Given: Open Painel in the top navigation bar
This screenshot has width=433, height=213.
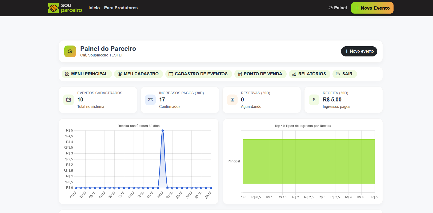Looking at the screenshot, I should coord(338,8).
